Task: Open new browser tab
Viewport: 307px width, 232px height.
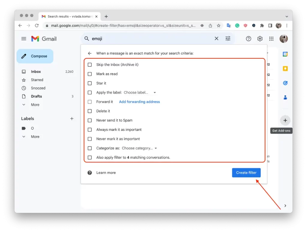Action: [106, 17]
